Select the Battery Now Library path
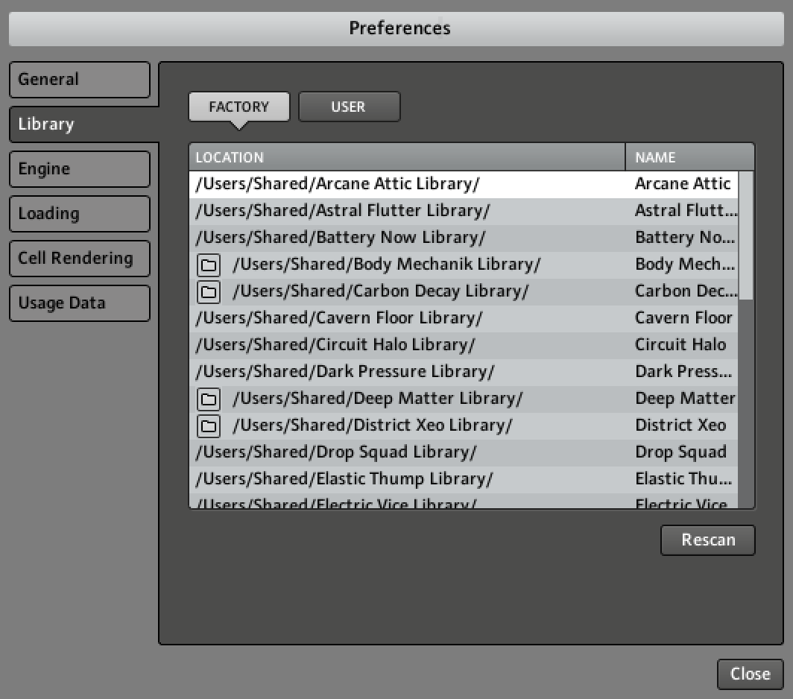793x699 pixels. [341, 238]
